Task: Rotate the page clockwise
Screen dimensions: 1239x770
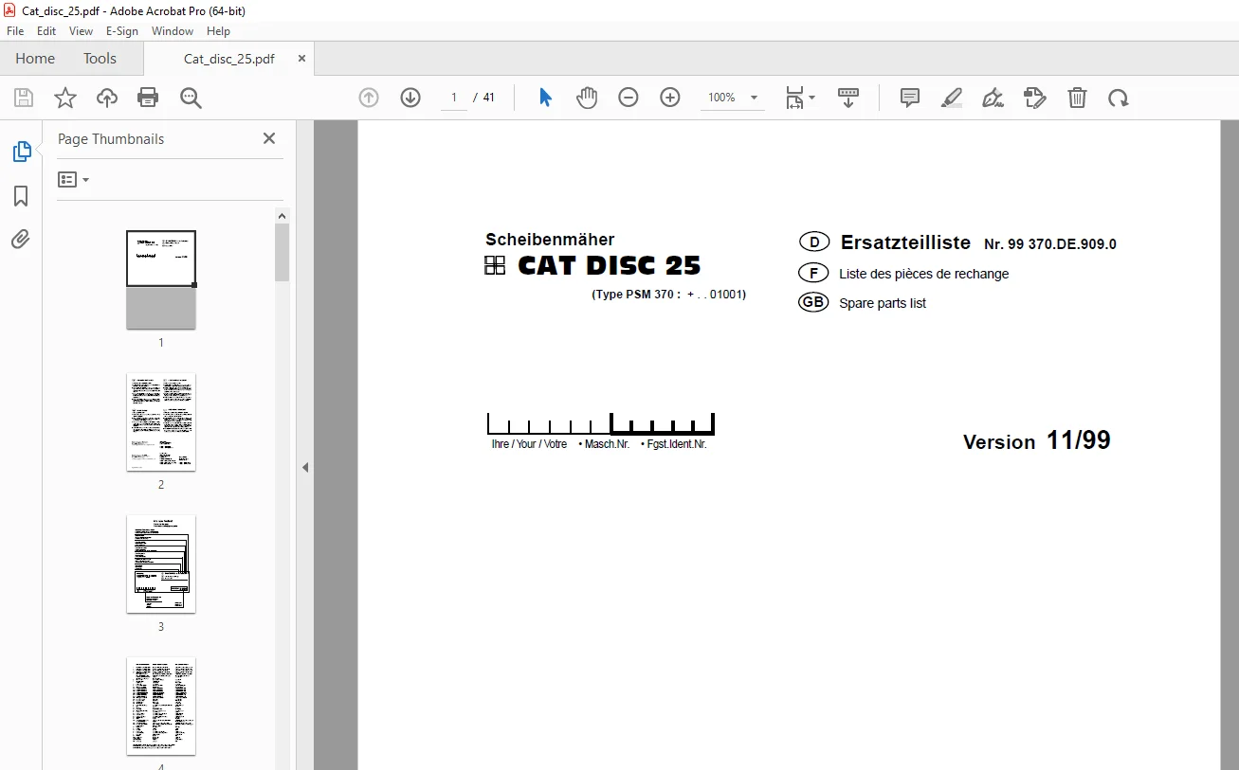Action: click(x=1119, y=98)
